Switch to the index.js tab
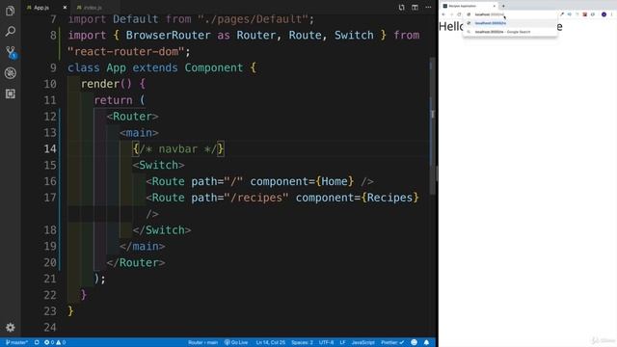The image size is (617, 347). [x=93, y=8]
